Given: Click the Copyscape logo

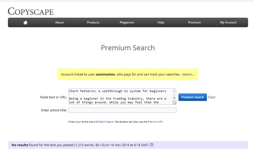Looking at the screenshot, I should click(31, 11).
